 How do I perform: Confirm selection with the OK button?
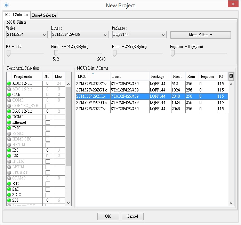[108, 216]
